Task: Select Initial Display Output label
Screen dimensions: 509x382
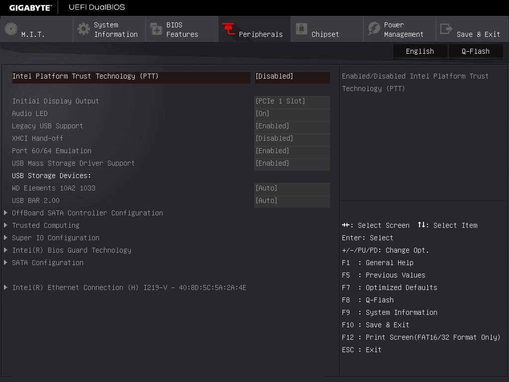Action: (56, 101)
